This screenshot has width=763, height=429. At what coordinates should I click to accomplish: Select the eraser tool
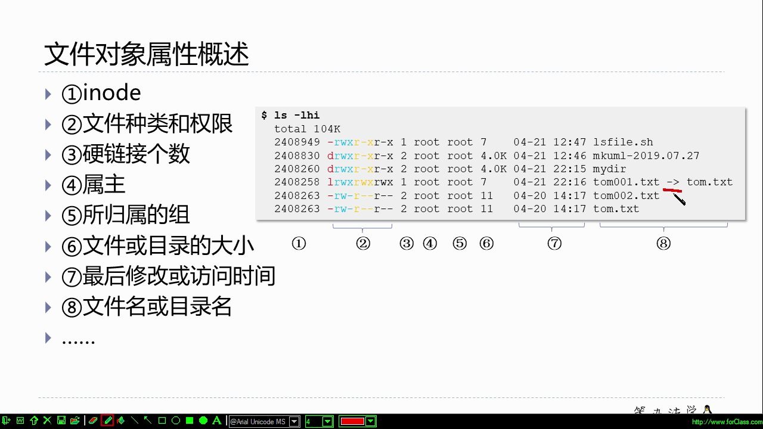click(x=94, y=421)
